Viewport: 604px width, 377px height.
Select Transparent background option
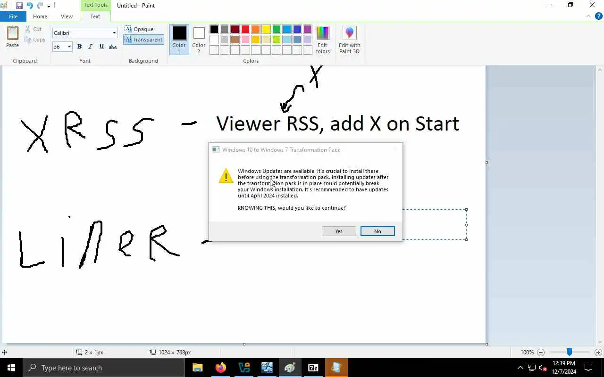tap(143, 40)
